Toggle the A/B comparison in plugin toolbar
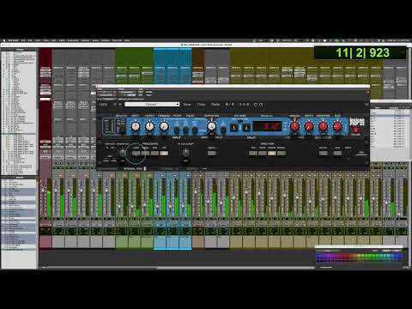This screenshot has height=309, width=412. [x=229, y=105]
